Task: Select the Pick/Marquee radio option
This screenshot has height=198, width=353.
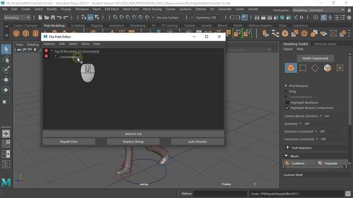Action: pos(286,86)
